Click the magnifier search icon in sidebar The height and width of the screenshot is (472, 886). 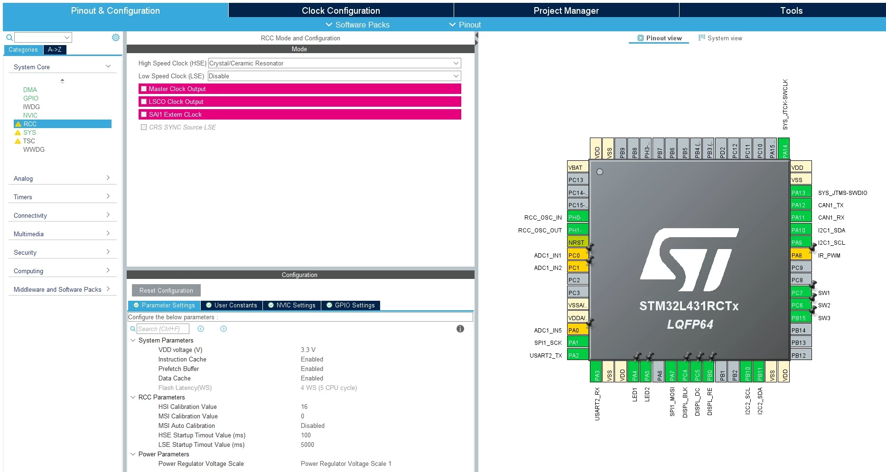click(x=9, y=37)
